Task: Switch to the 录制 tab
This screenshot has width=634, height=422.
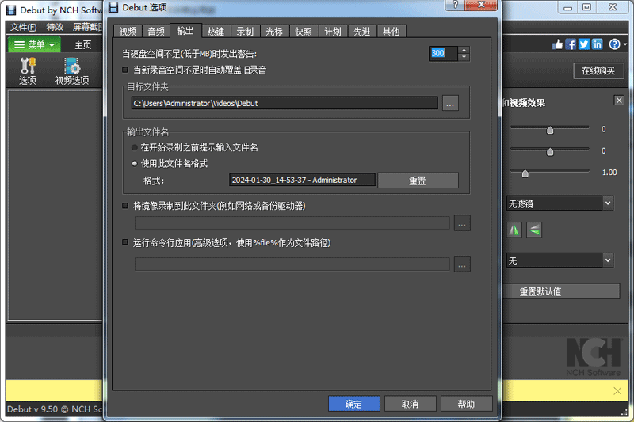Action: tap(245, 32)
